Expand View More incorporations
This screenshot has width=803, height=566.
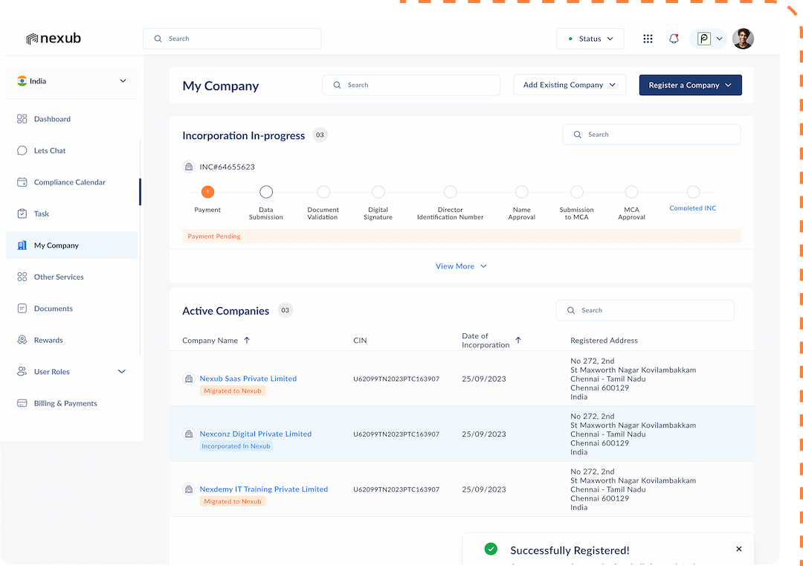pos(461,266)
